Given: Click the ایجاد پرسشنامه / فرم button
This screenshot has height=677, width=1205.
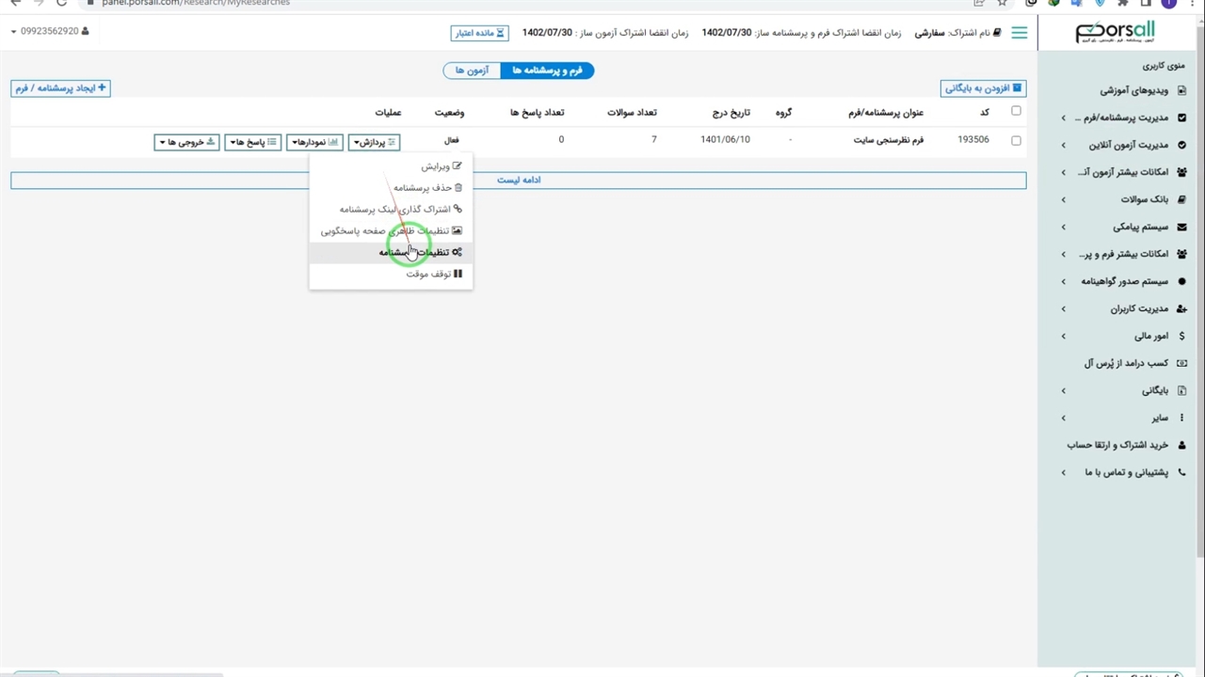Looking at the screenshot, I should (x=60, y=88).
